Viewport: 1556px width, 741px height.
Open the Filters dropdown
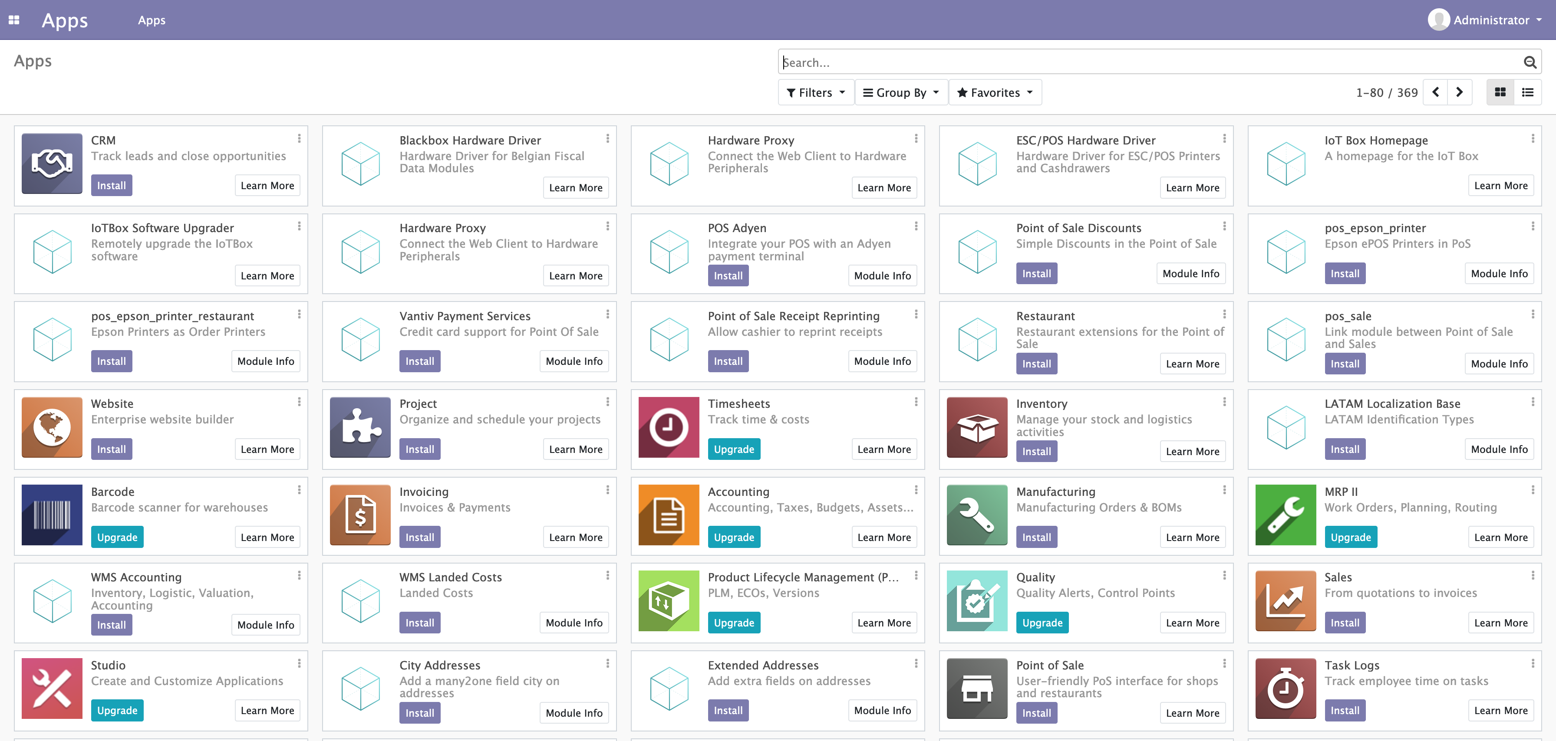(x=815, y=92)
